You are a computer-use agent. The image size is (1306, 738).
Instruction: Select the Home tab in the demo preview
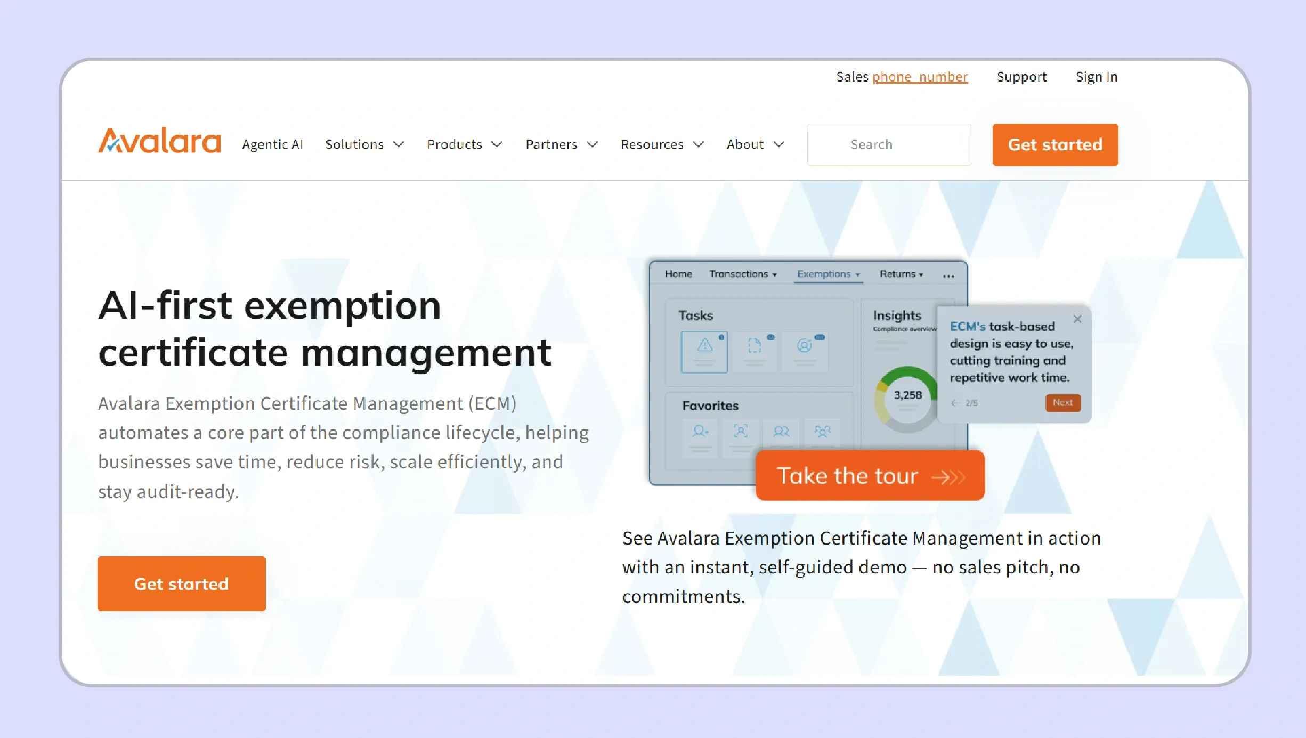678,274
